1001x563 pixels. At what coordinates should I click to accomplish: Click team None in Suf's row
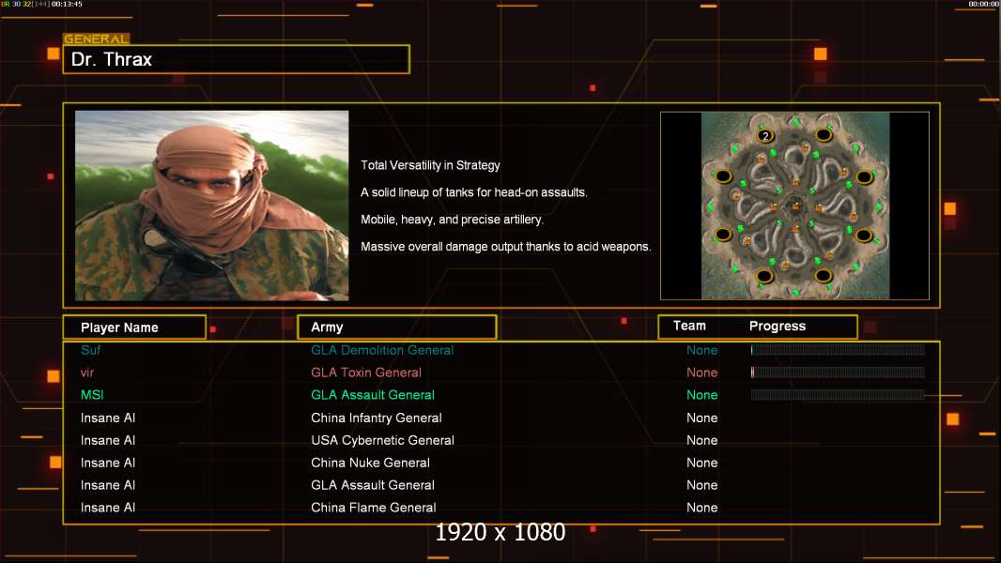702,350
